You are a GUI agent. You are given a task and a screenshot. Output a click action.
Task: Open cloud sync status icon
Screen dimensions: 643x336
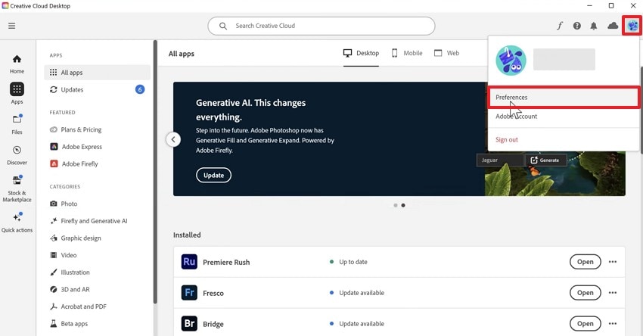[x=613, y=26]
